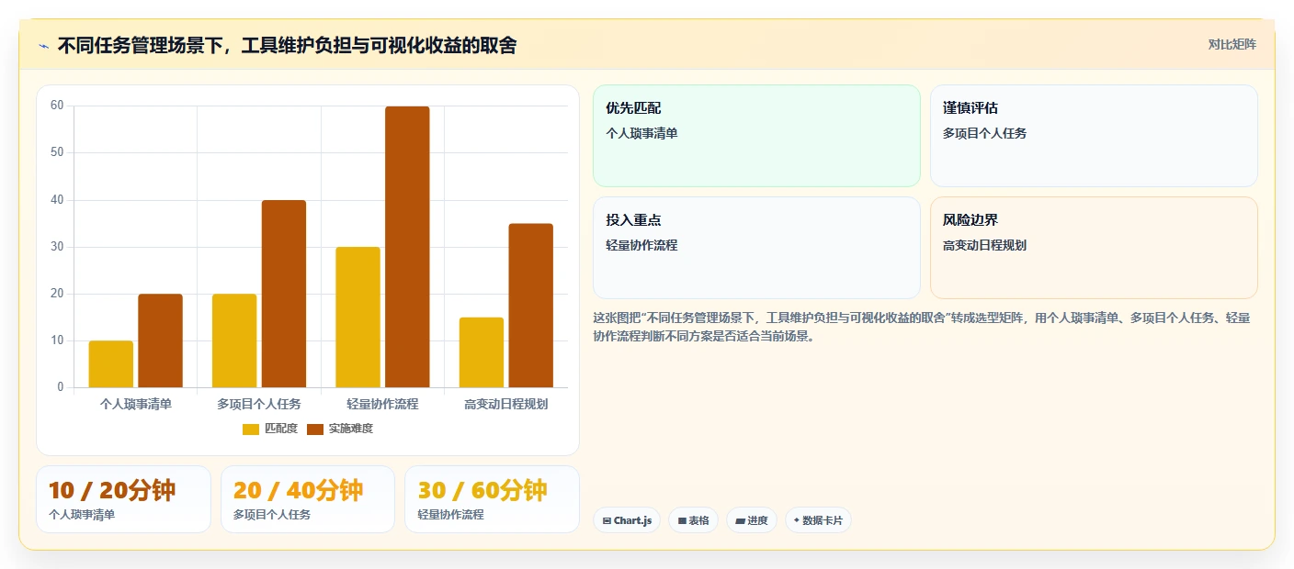
Task: Click 匹配度 bar for 轻量协作流程
Action: (x=358, y=318)
